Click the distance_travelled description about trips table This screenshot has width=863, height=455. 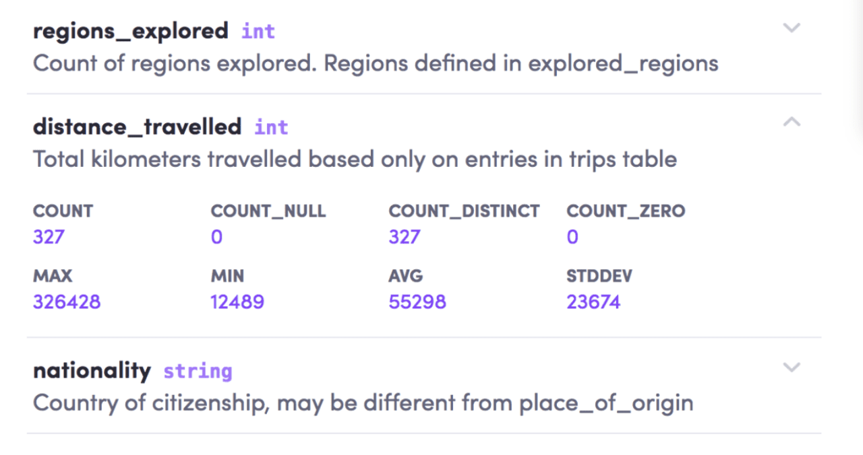coord(355,160)
